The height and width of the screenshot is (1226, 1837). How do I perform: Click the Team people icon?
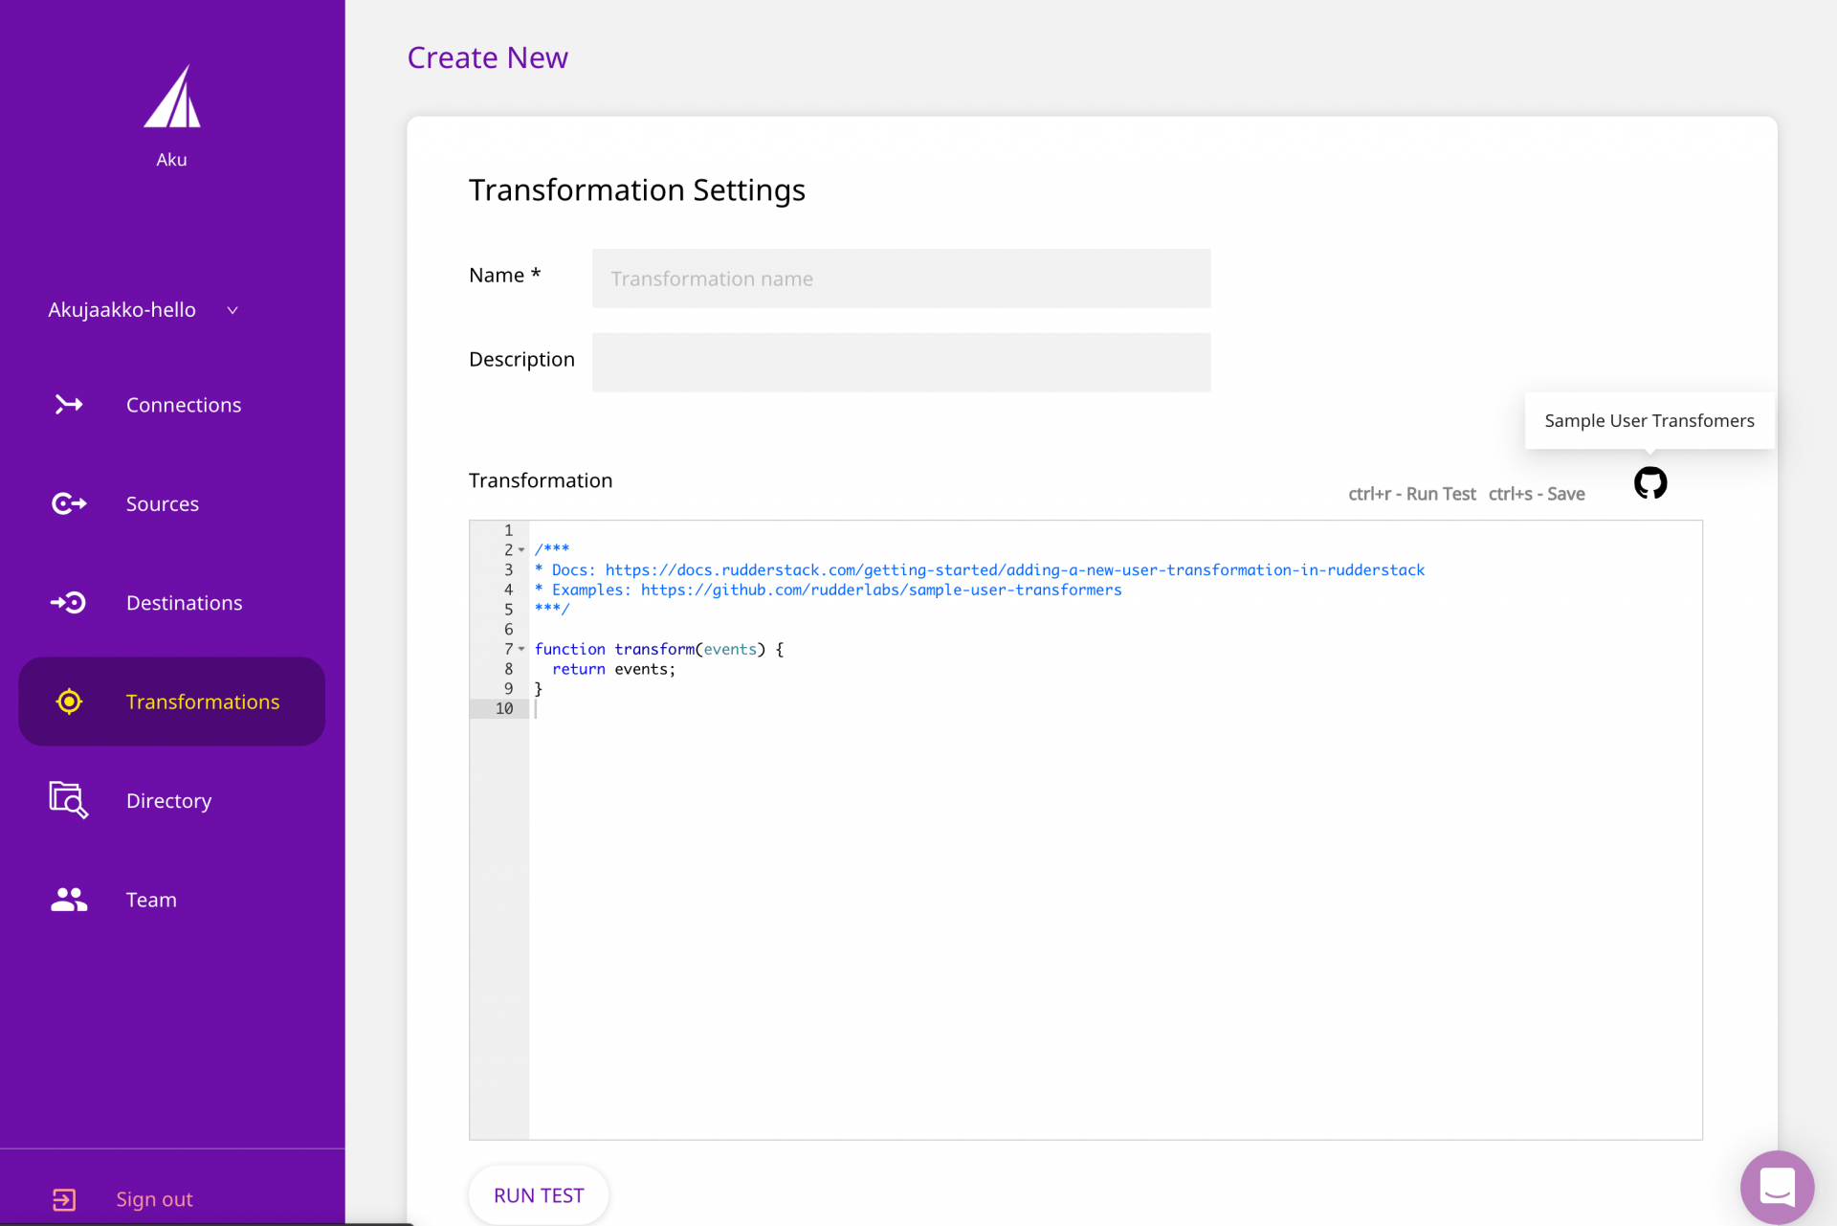pyautogui.click(x=68, y=899)
